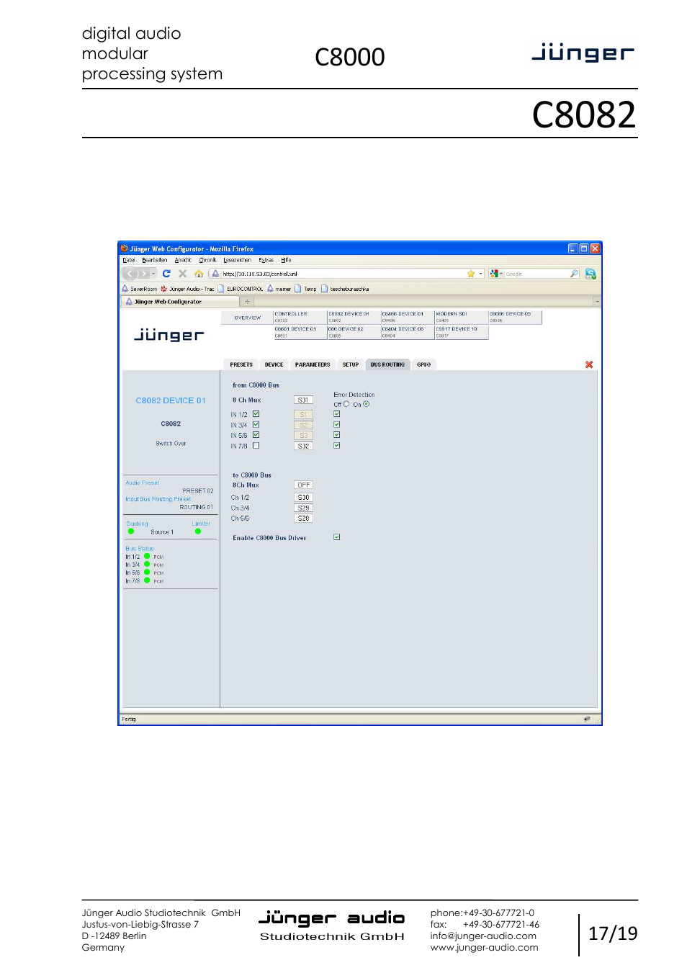The width and height of the screenshot is (687, 973).
Task: Click the Firefox back arrow button
Action: point(130,274)
